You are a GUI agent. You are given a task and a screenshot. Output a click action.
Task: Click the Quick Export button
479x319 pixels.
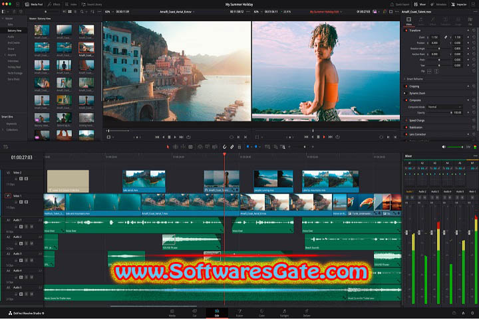(x=400, y=4)
